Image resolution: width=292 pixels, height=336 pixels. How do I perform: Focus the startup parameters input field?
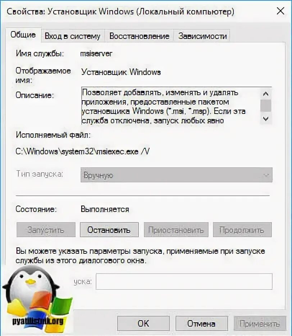[184, 281]
